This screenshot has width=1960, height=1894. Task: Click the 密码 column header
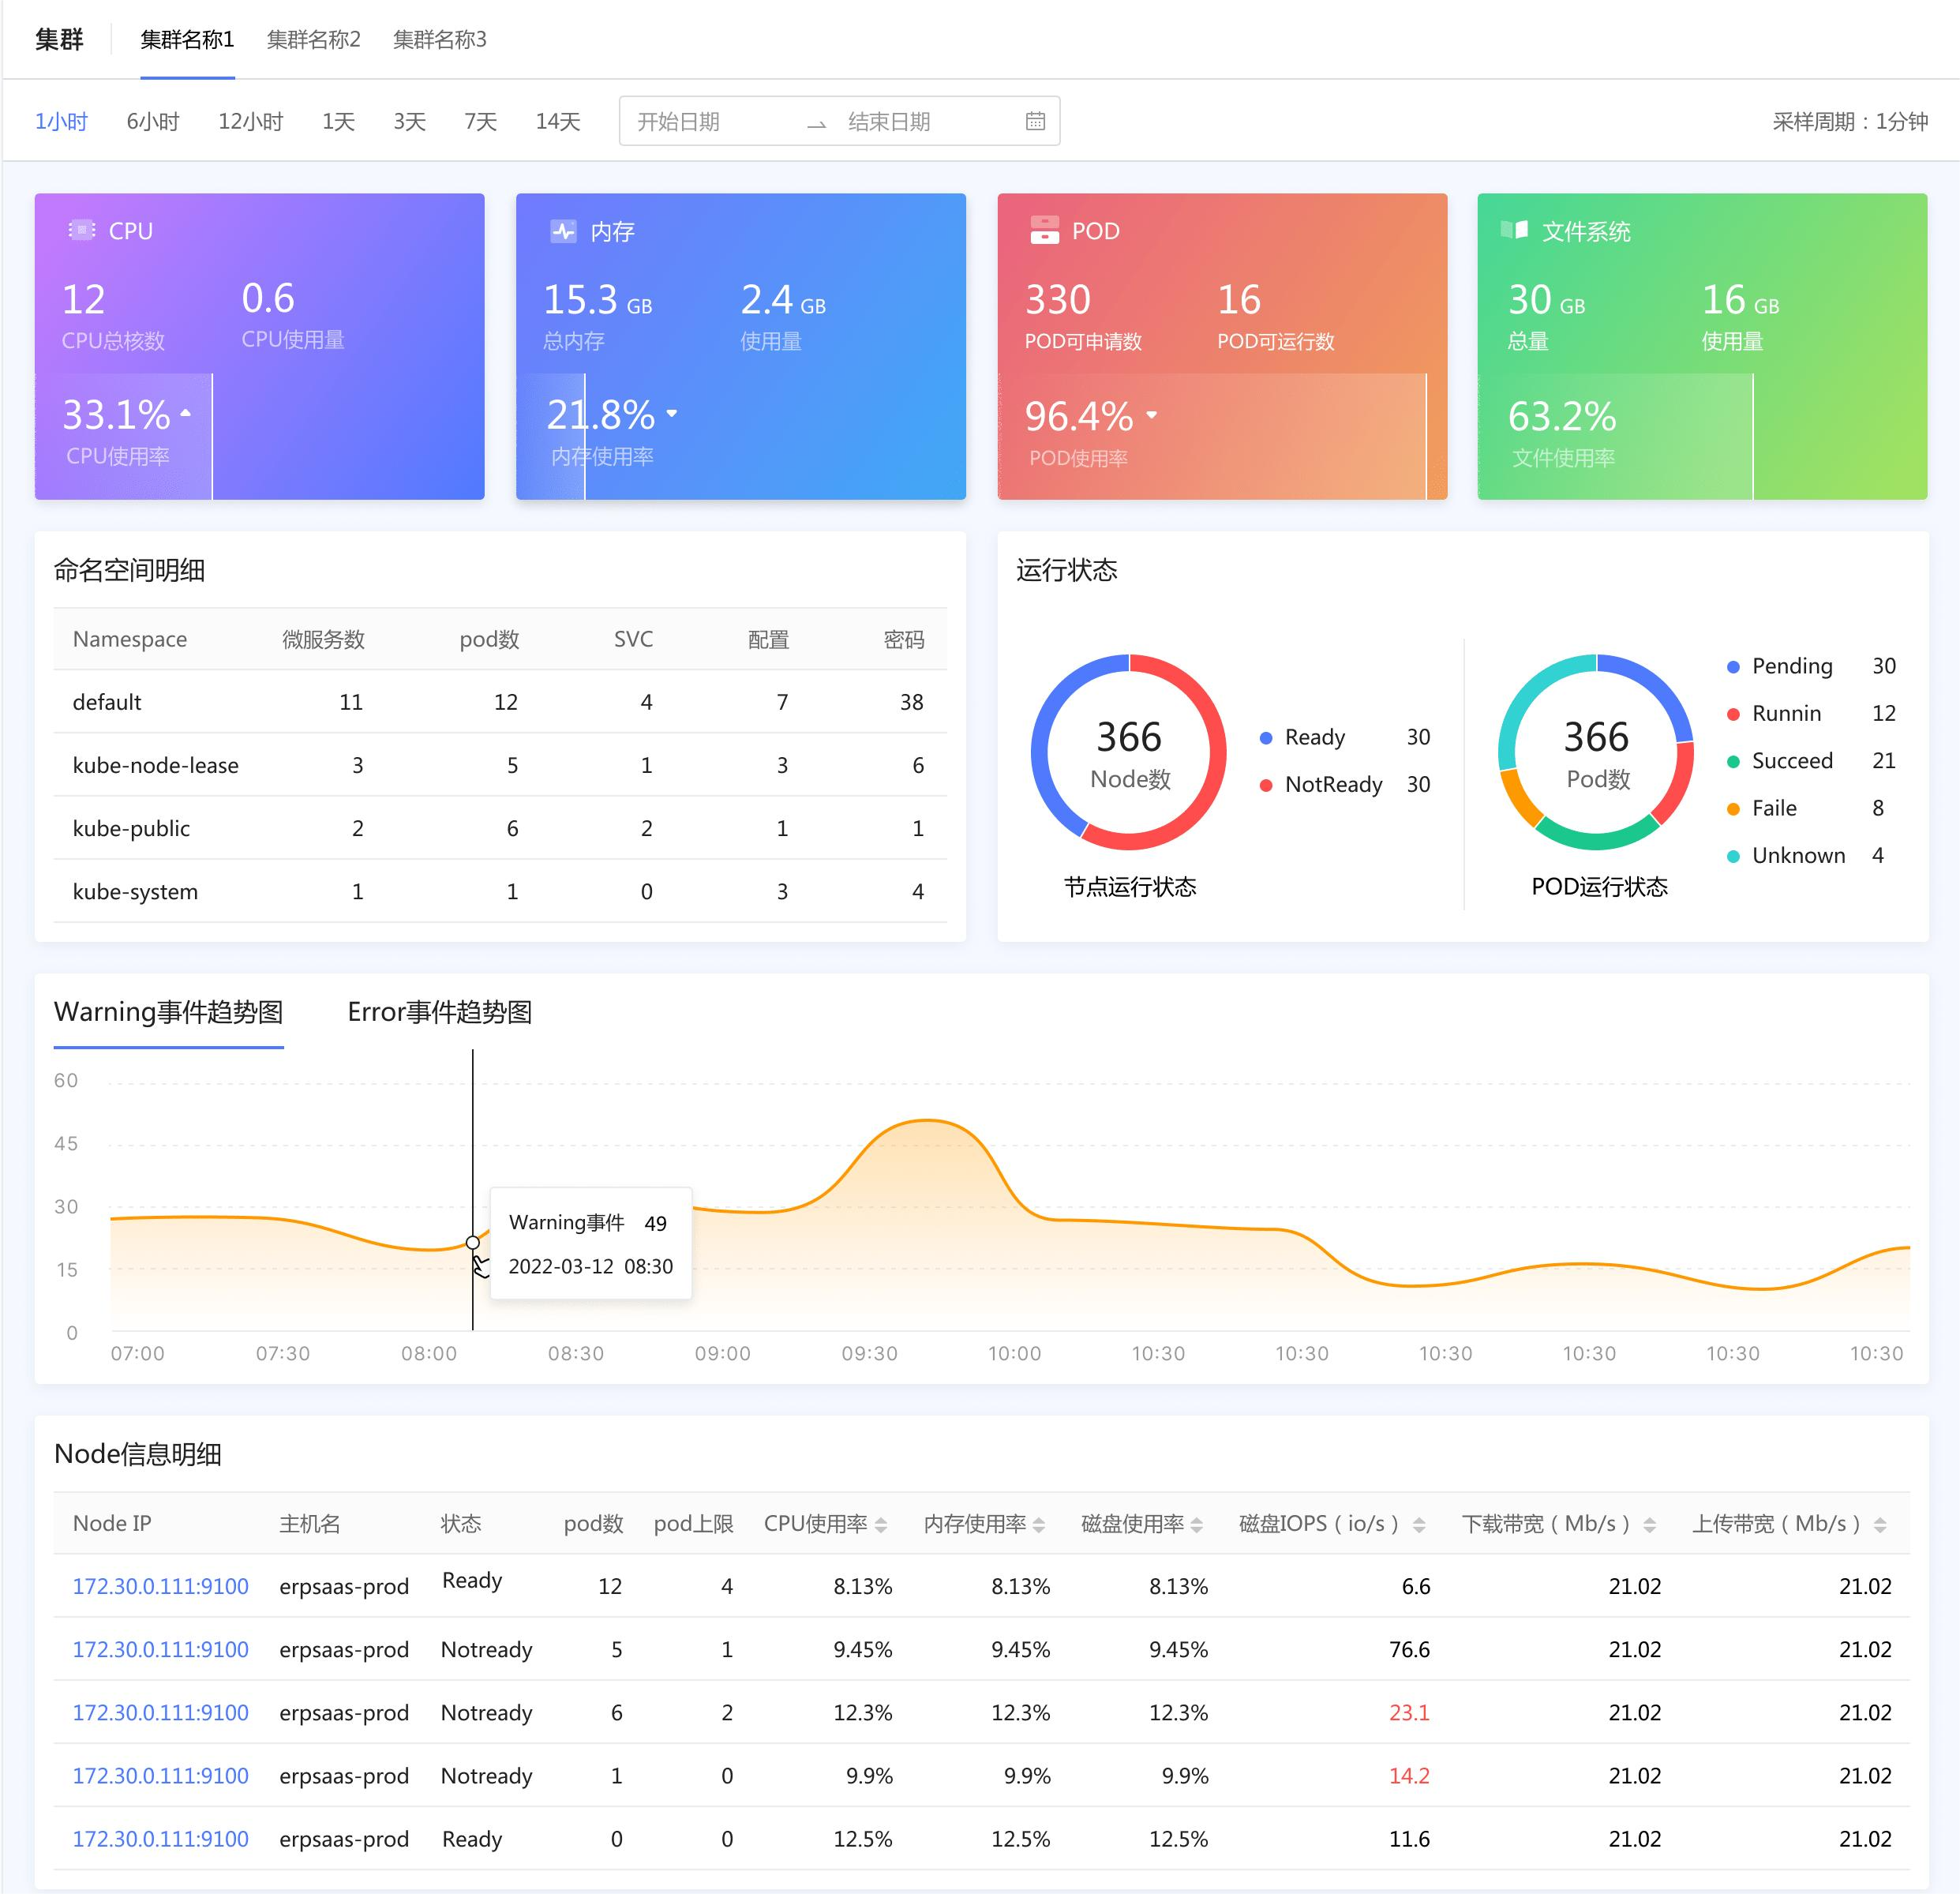click(904, 639)
